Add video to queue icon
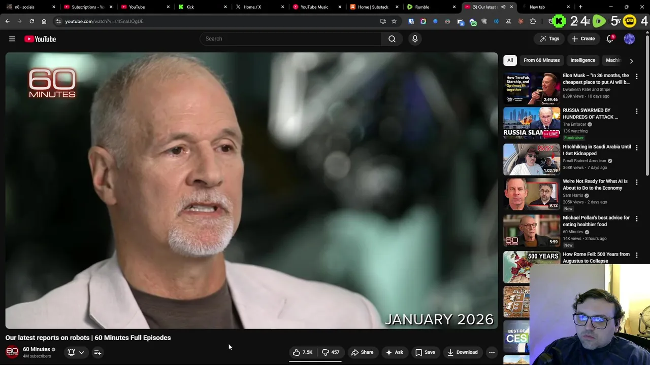650x365 pixels. [x=97, y=352]
